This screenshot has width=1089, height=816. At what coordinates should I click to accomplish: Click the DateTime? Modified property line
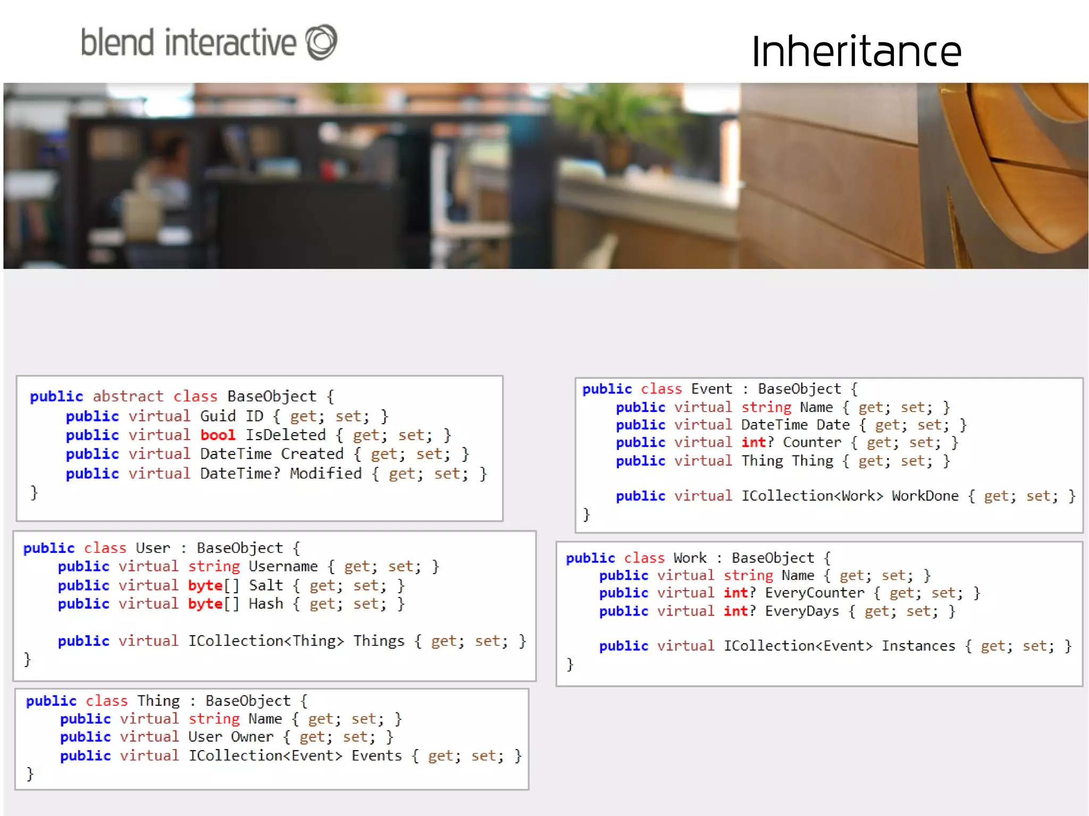pos(275,473)
